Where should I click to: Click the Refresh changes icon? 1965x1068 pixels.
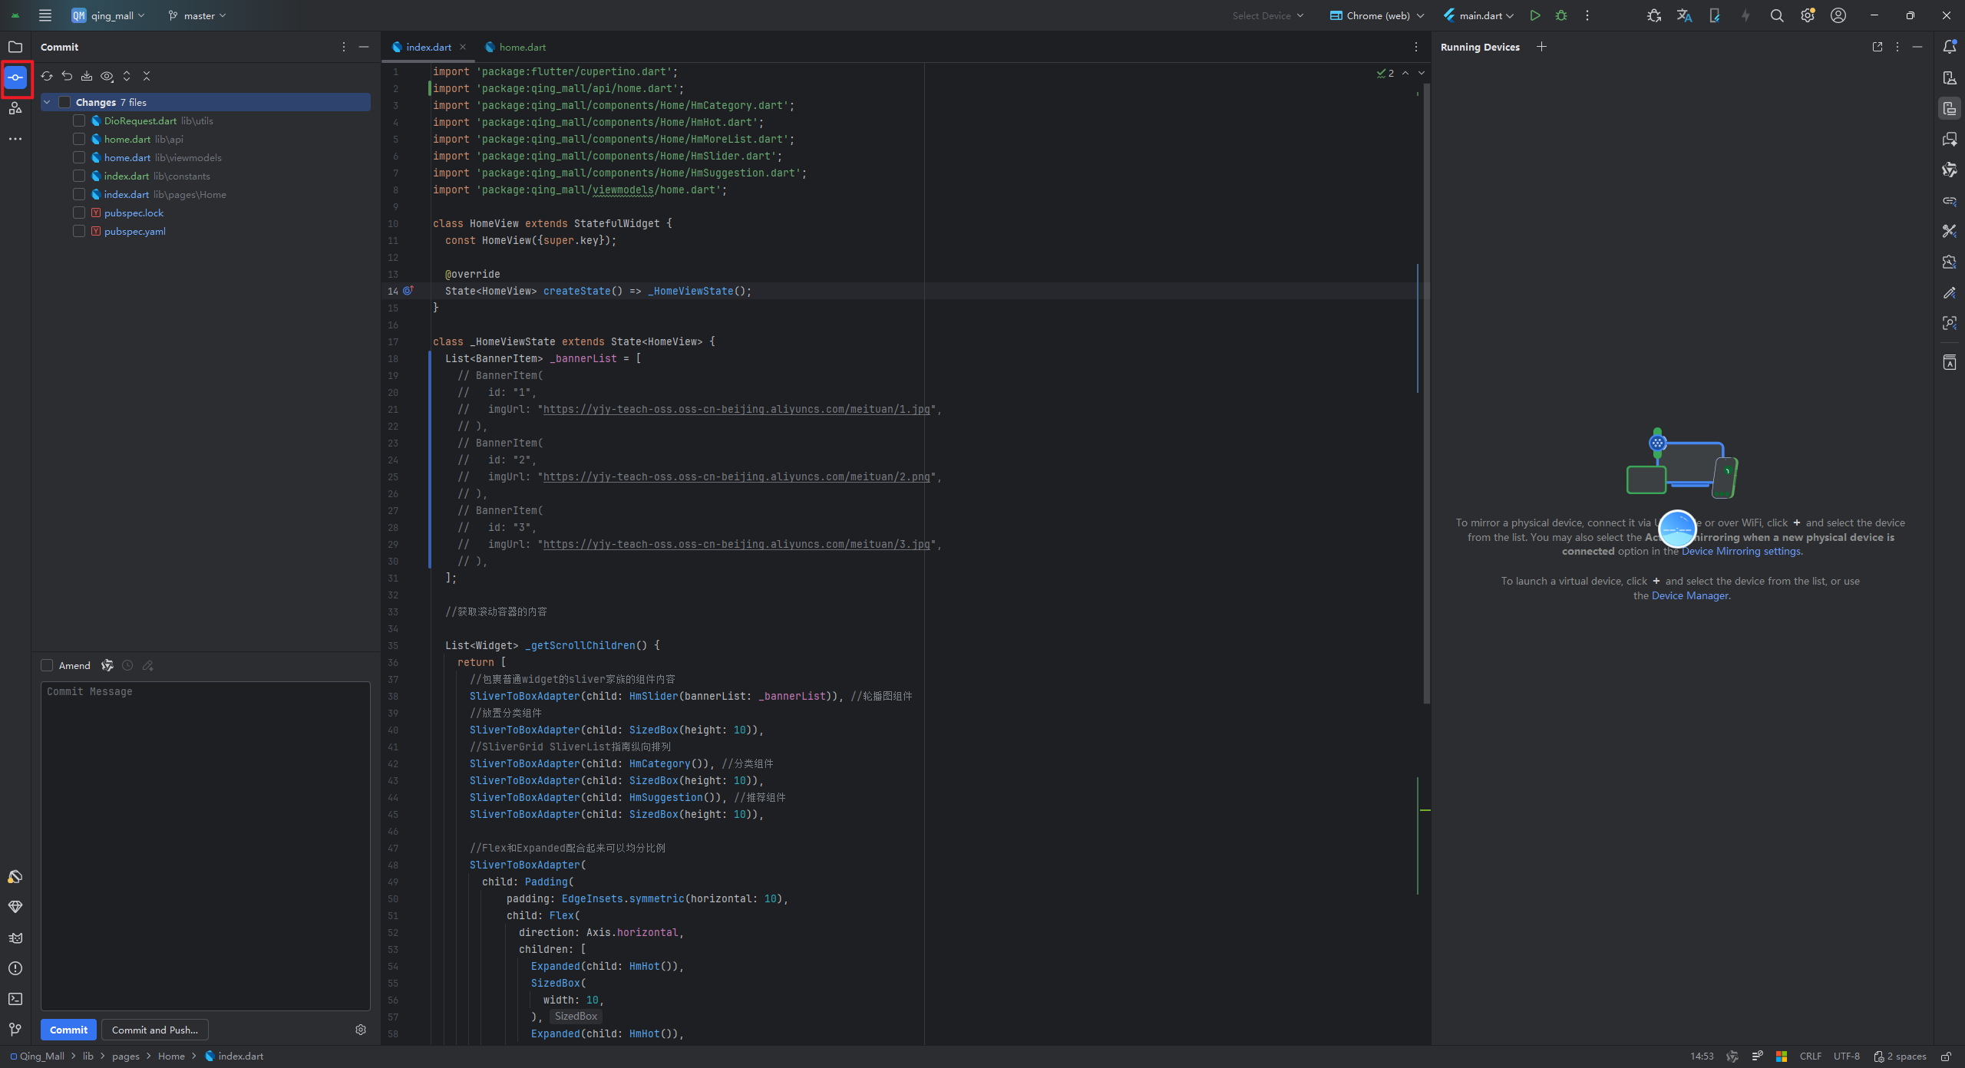click(47, 76)
